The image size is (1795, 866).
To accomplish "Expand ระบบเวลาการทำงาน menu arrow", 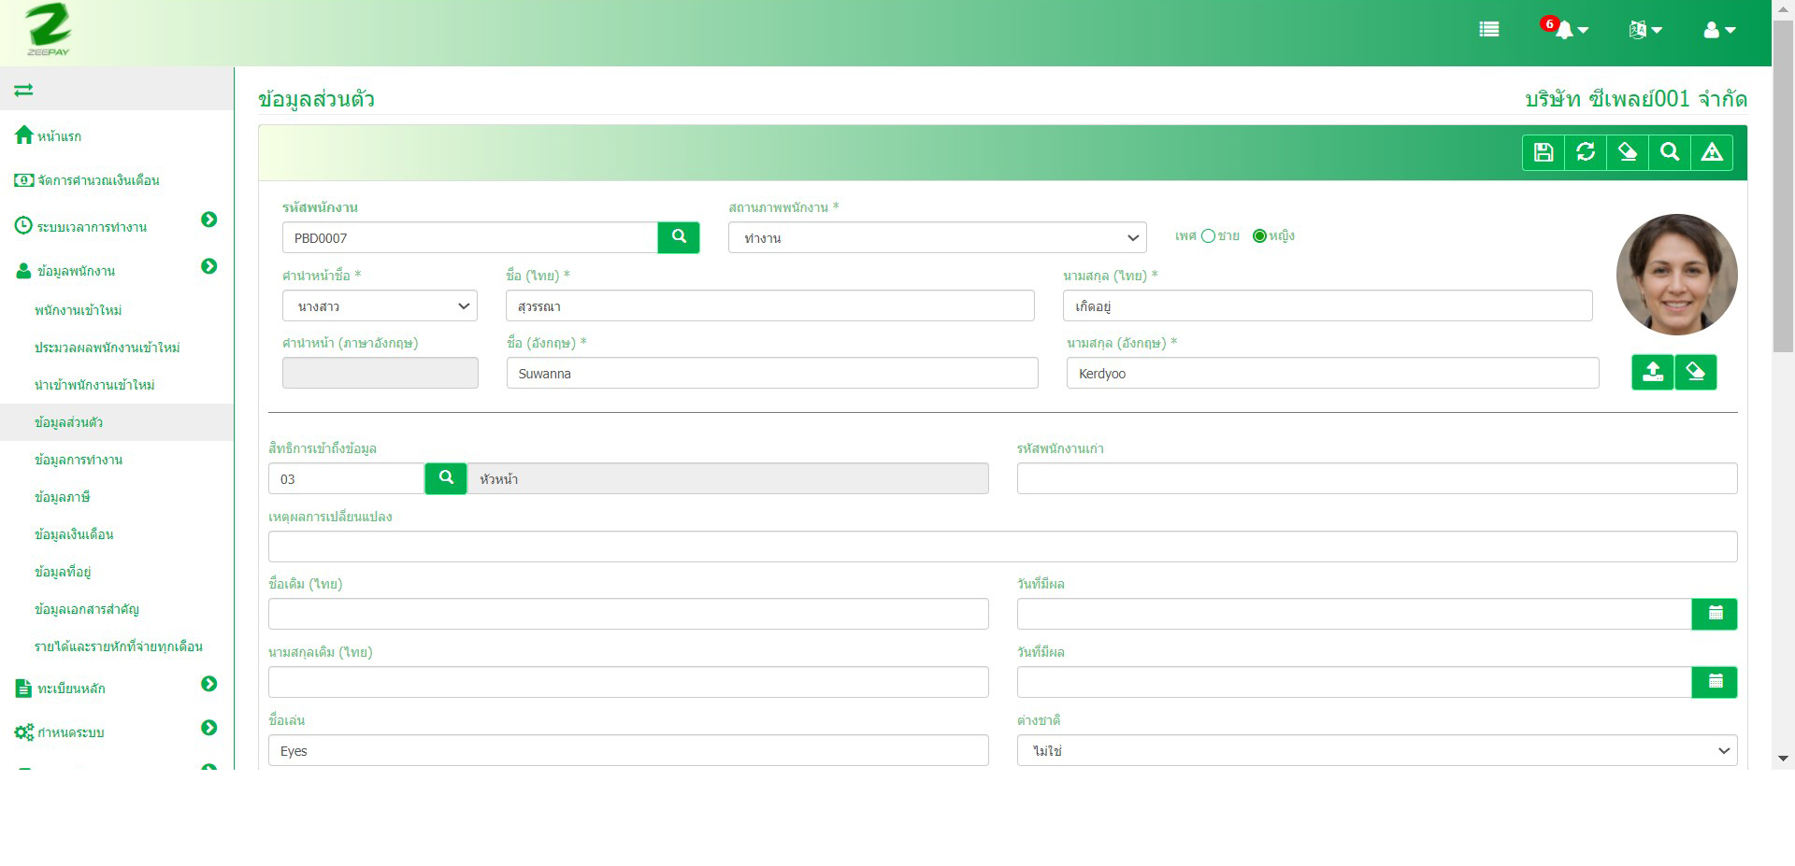I will (x=209, y=220).
